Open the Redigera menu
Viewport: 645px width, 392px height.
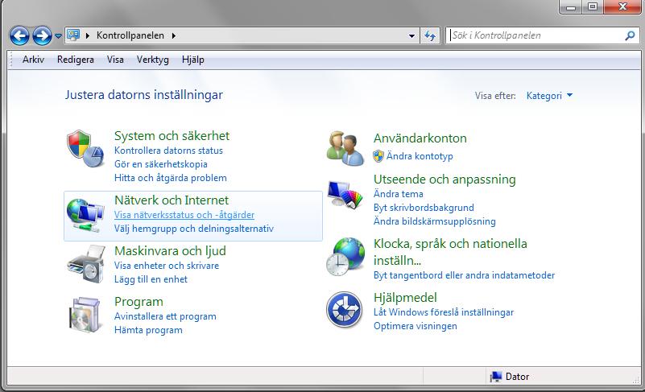pyautogui.click(x=75, y=60)
